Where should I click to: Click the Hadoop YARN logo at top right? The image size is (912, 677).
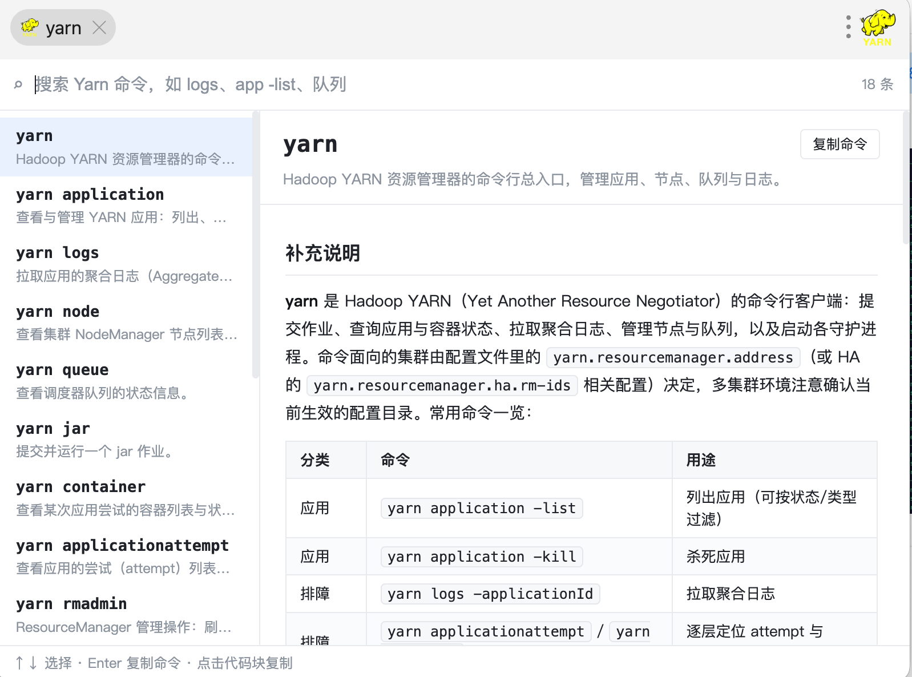[x=878, y=27]
